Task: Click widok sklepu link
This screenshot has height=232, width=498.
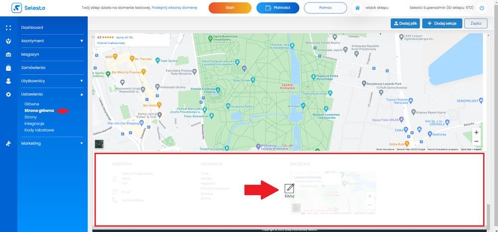Action: coord(377,7)
